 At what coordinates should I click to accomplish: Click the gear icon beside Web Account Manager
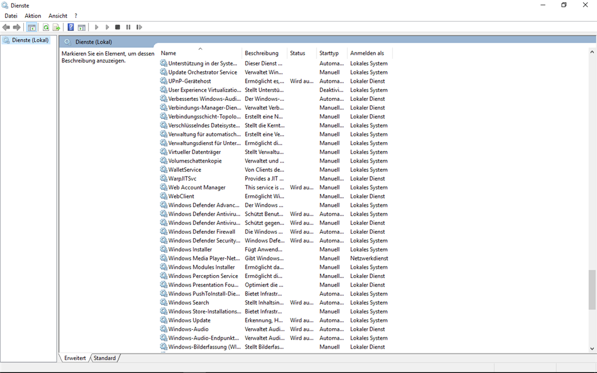[x=163, y=187]
